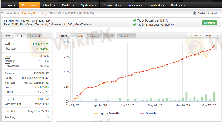
Task: Click the tallest green bar at chart end
Action: point(214,97)
